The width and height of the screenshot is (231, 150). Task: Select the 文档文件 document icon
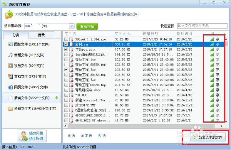click(x=10, y=76)
